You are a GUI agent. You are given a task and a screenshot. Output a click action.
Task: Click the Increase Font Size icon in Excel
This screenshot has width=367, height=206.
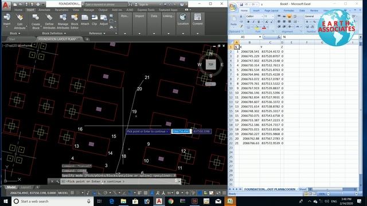coord(266,22)
